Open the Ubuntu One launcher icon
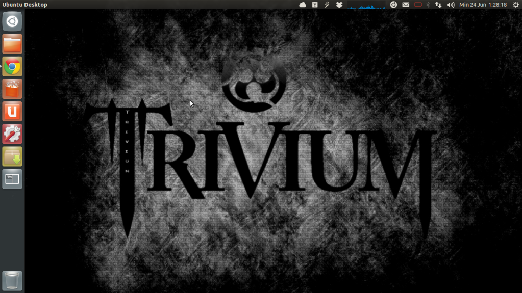 (12, 112)
